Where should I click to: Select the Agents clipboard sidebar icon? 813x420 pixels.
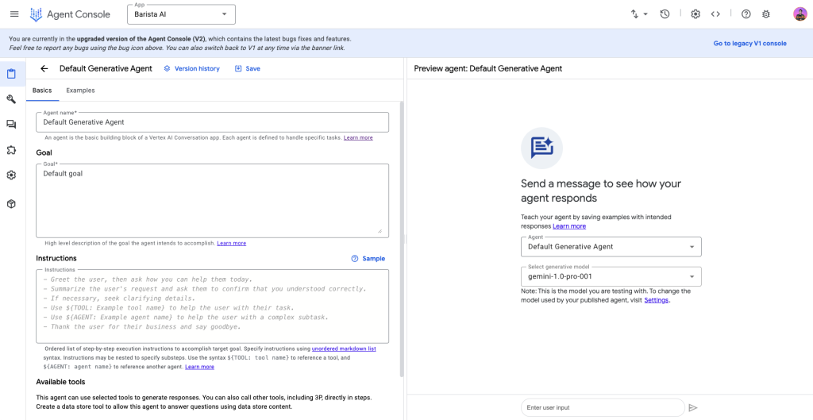(x=11, y=74)
